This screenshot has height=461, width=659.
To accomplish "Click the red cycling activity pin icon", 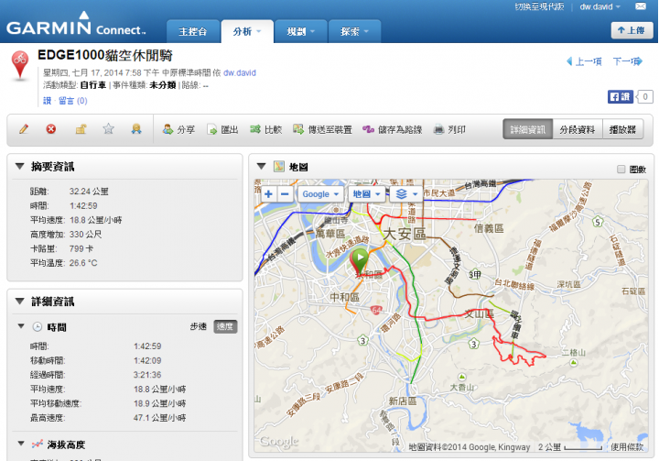I will point(20,64).
